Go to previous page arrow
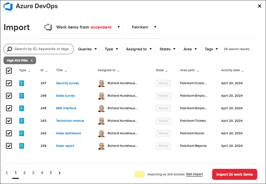The image size is (266, 184). tap(7, 173)
